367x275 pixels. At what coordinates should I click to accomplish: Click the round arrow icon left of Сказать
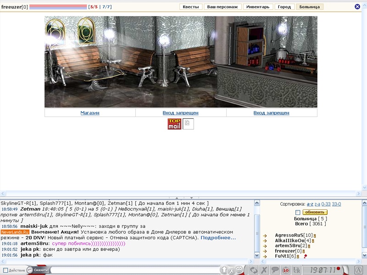[x=29, y=270]
